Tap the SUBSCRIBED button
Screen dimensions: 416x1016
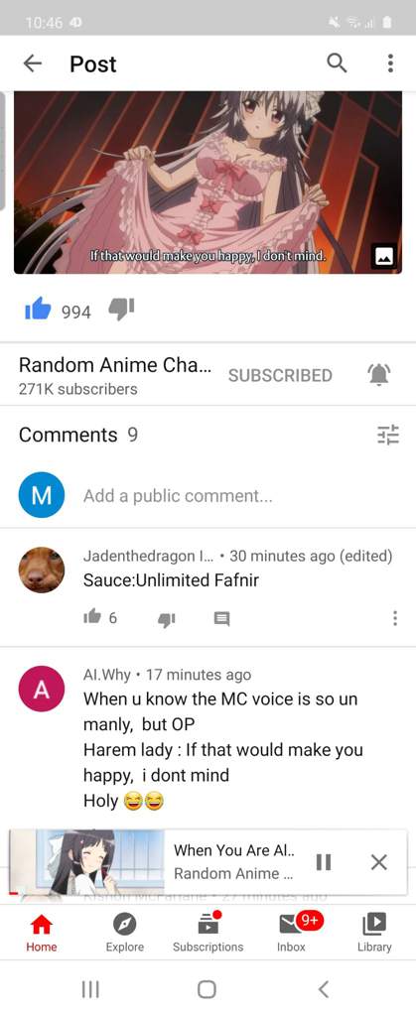[x=280, y=376]
